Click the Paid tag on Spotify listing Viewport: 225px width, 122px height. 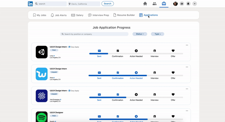[x=54, y=116]
